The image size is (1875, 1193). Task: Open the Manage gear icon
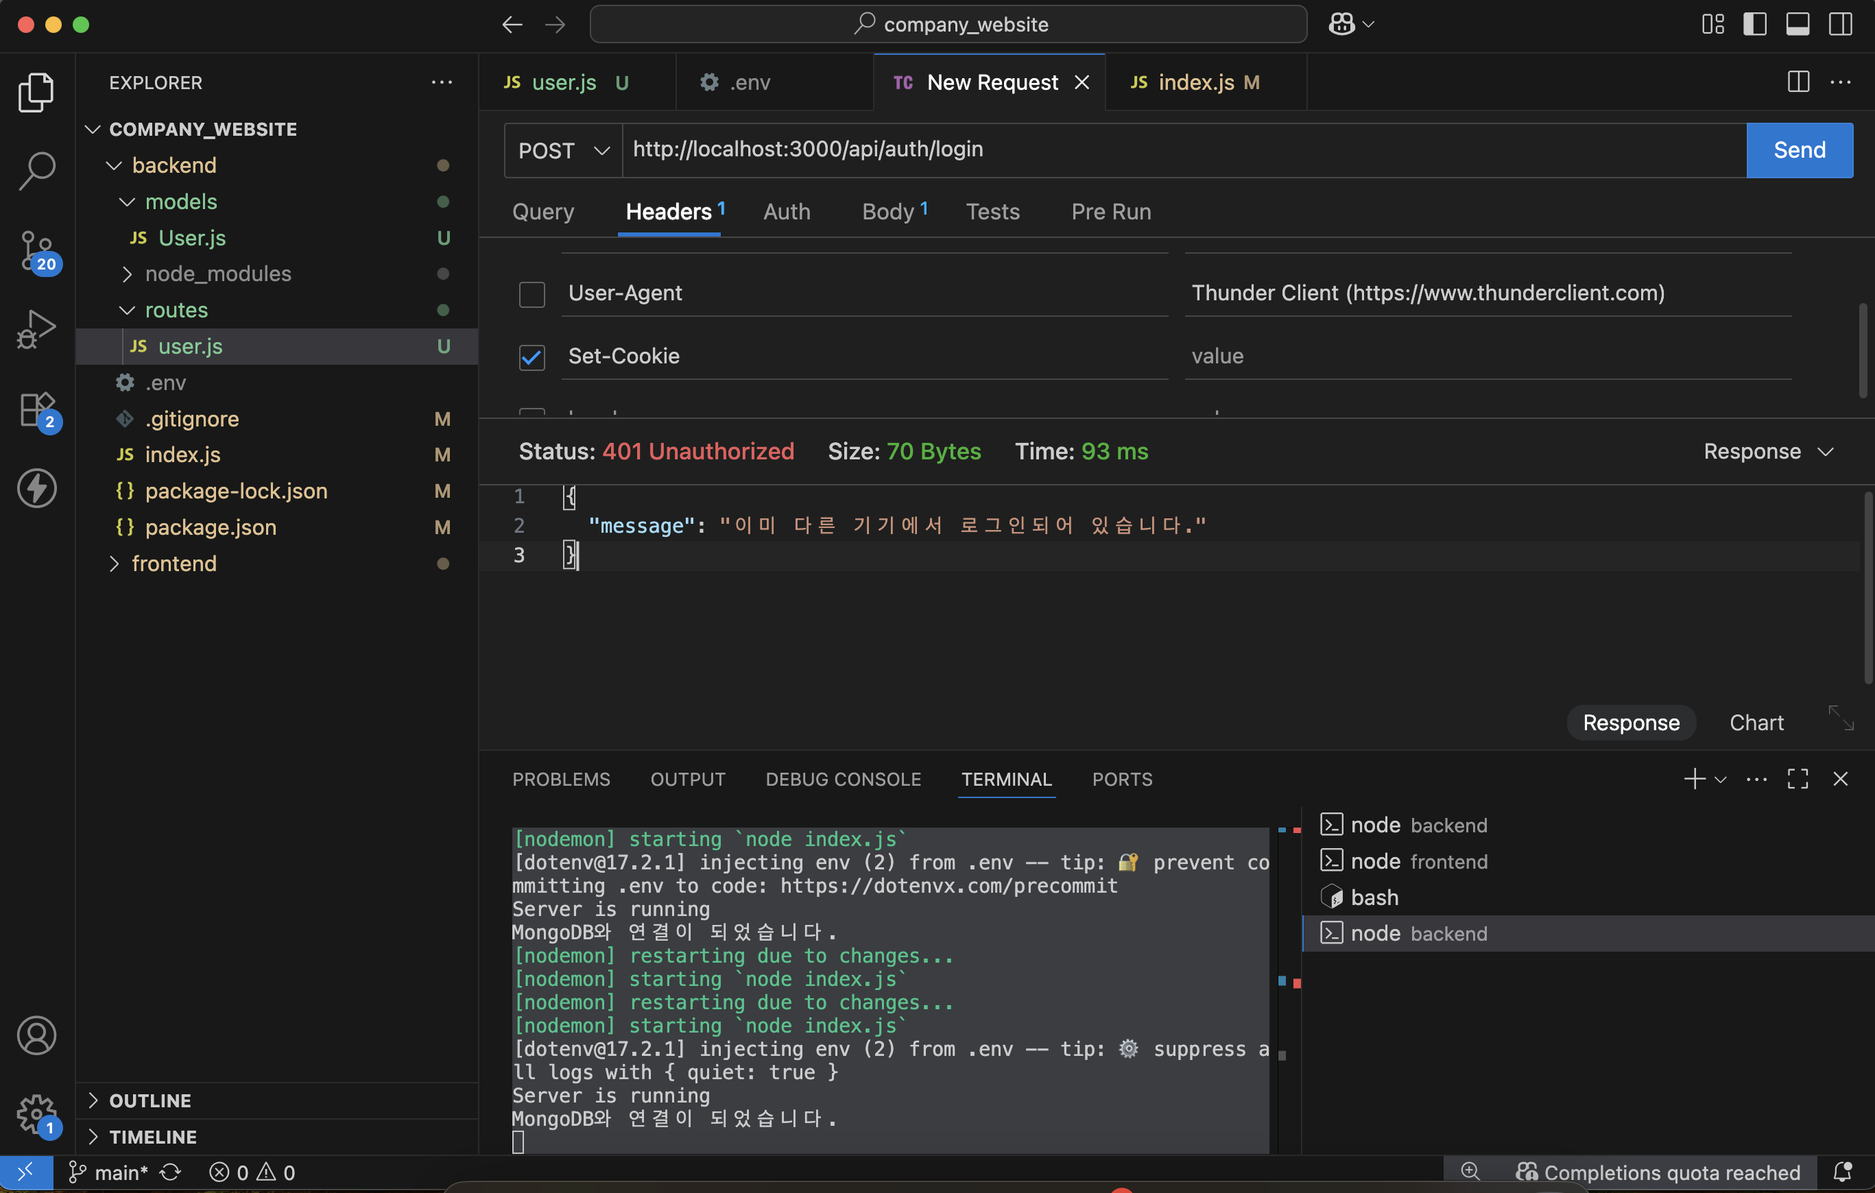pyautogui.click(x=36, y=1114)
